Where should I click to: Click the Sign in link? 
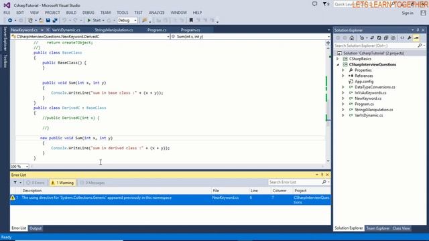[408, 13]
